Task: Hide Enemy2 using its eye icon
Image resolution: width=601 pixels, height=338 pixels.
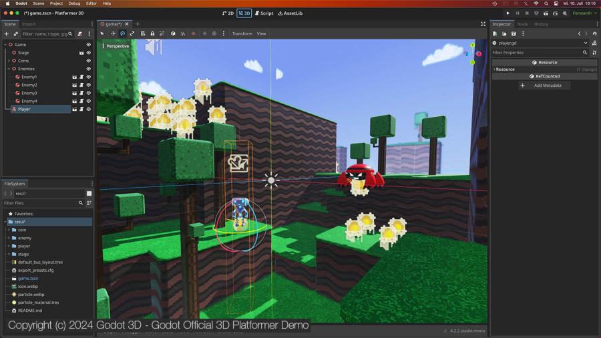Action: point(89,85)
